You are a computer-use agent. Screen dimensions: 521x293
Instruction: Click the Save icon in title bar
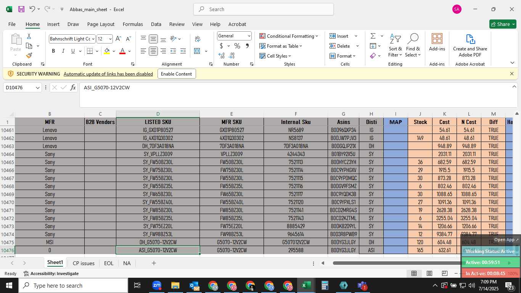pyautogui.click(x=21, y=9)
